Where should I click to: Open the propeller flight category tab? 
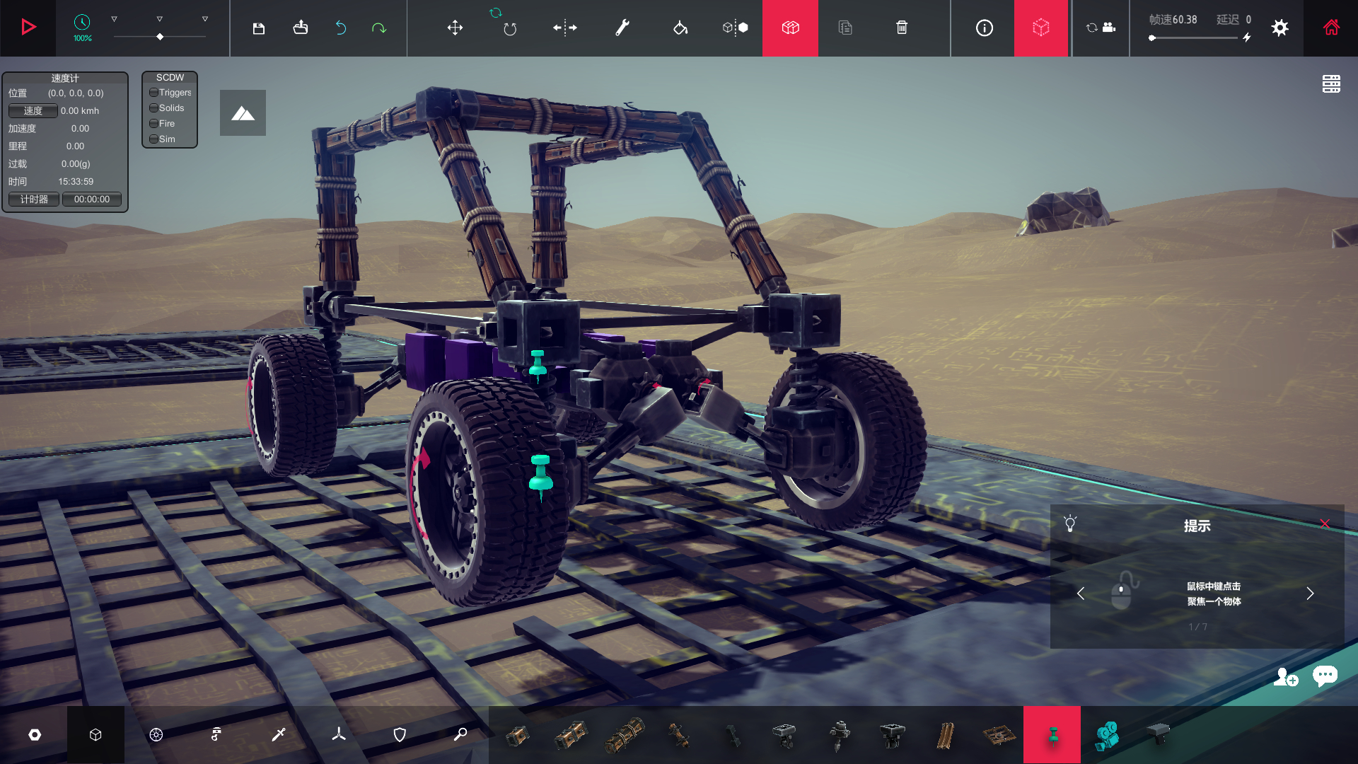pos(339,735)
